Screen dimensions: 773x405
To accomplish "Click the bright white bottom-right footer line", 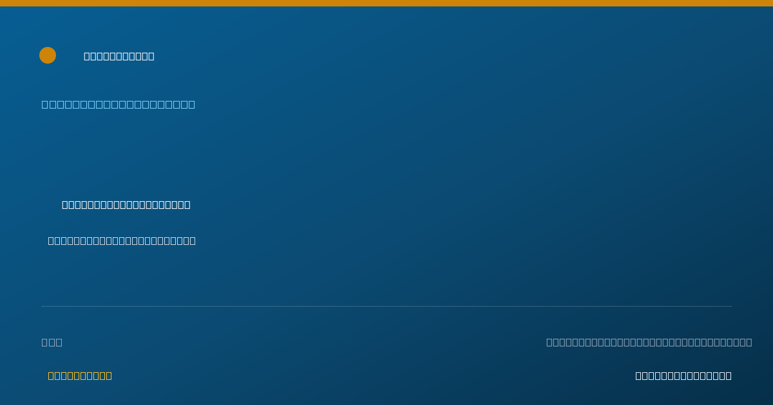I will [683, 375].
